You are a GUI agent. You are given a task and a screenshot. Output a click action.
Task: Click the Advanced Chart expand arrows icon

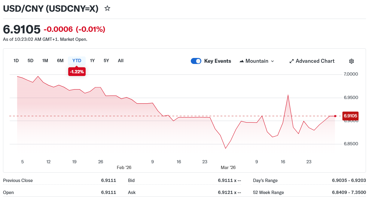click(291, 61)
